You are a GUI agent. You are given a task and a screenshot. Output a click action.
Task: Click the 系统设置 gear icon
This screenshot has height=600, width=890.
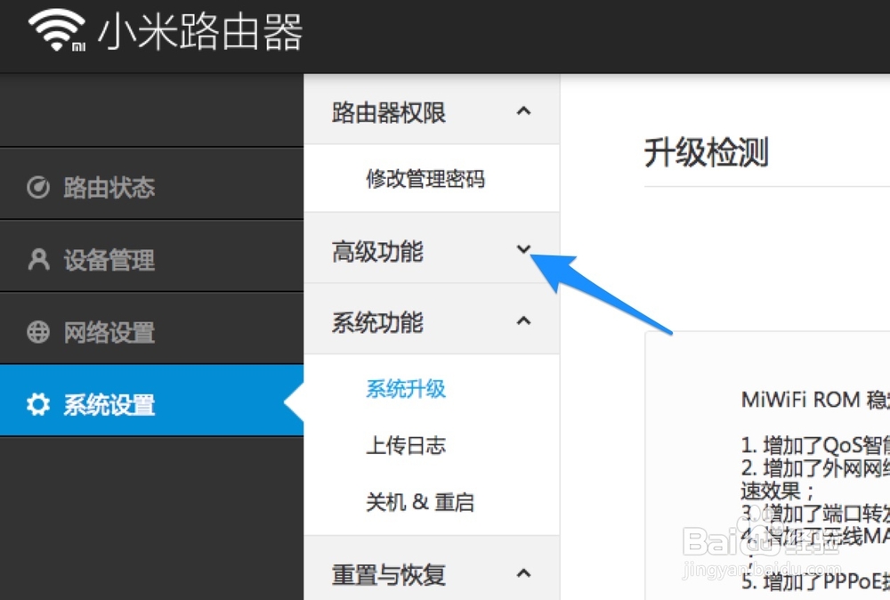tap(38, 404)
